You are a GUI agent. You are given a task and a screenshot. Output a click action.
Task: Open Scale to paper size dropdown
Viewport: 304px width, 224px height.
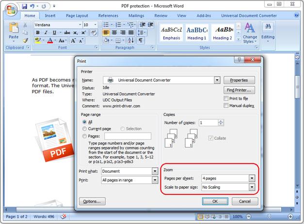pos(252,187)
